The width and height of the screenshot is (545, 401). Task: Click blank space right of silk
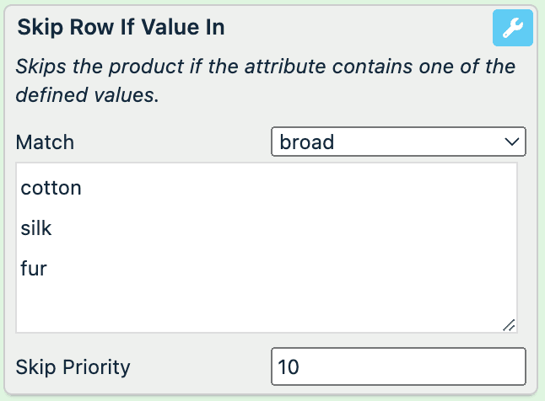[295, 228]
